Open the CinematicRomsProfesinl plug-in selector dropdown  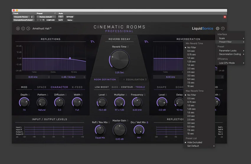point(24,20)
